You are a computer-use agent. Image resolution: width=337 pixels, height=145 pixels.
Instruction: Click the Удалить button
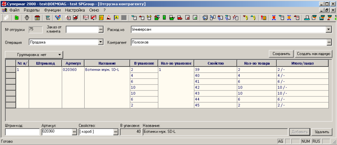click(x=322, y=132)
